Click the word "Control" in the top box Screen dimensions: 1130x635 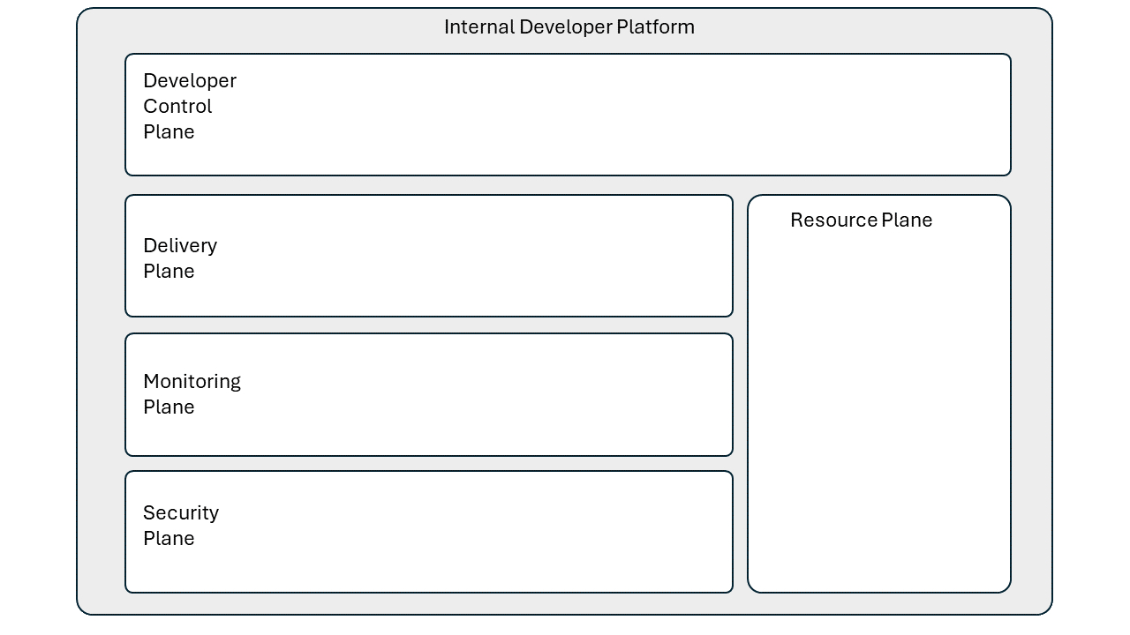tap(177, 106)
